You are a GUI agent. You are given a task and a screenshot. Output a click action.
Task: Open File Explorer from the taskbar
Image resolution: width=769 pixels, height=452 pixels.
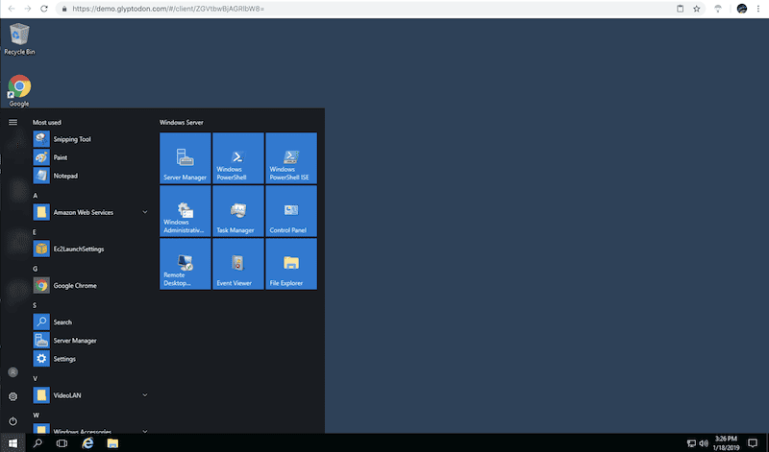(112, 443)
